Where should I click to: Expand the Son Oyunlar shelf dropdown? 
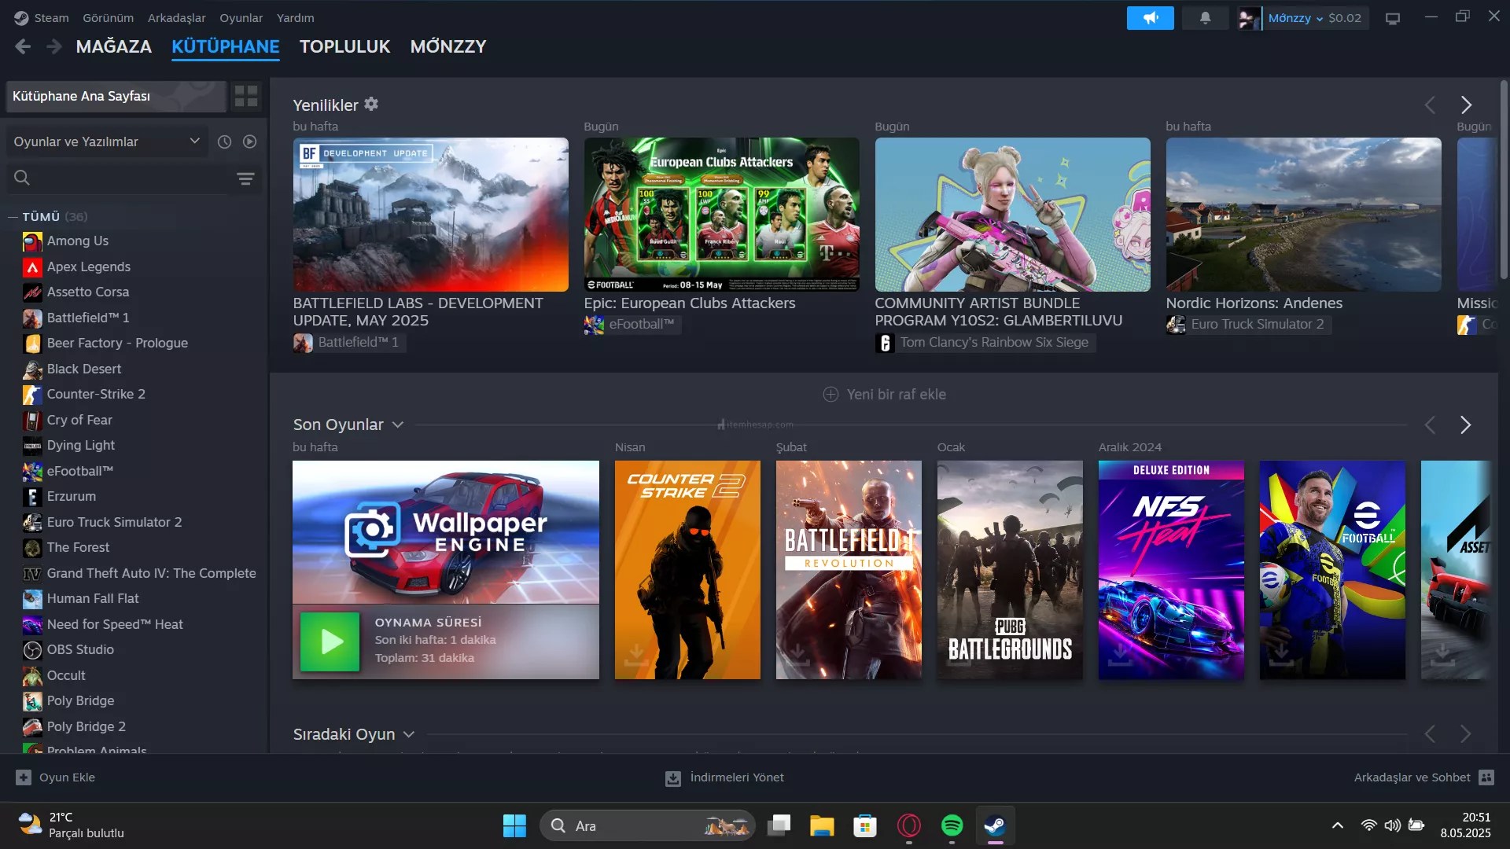[398, 424]
